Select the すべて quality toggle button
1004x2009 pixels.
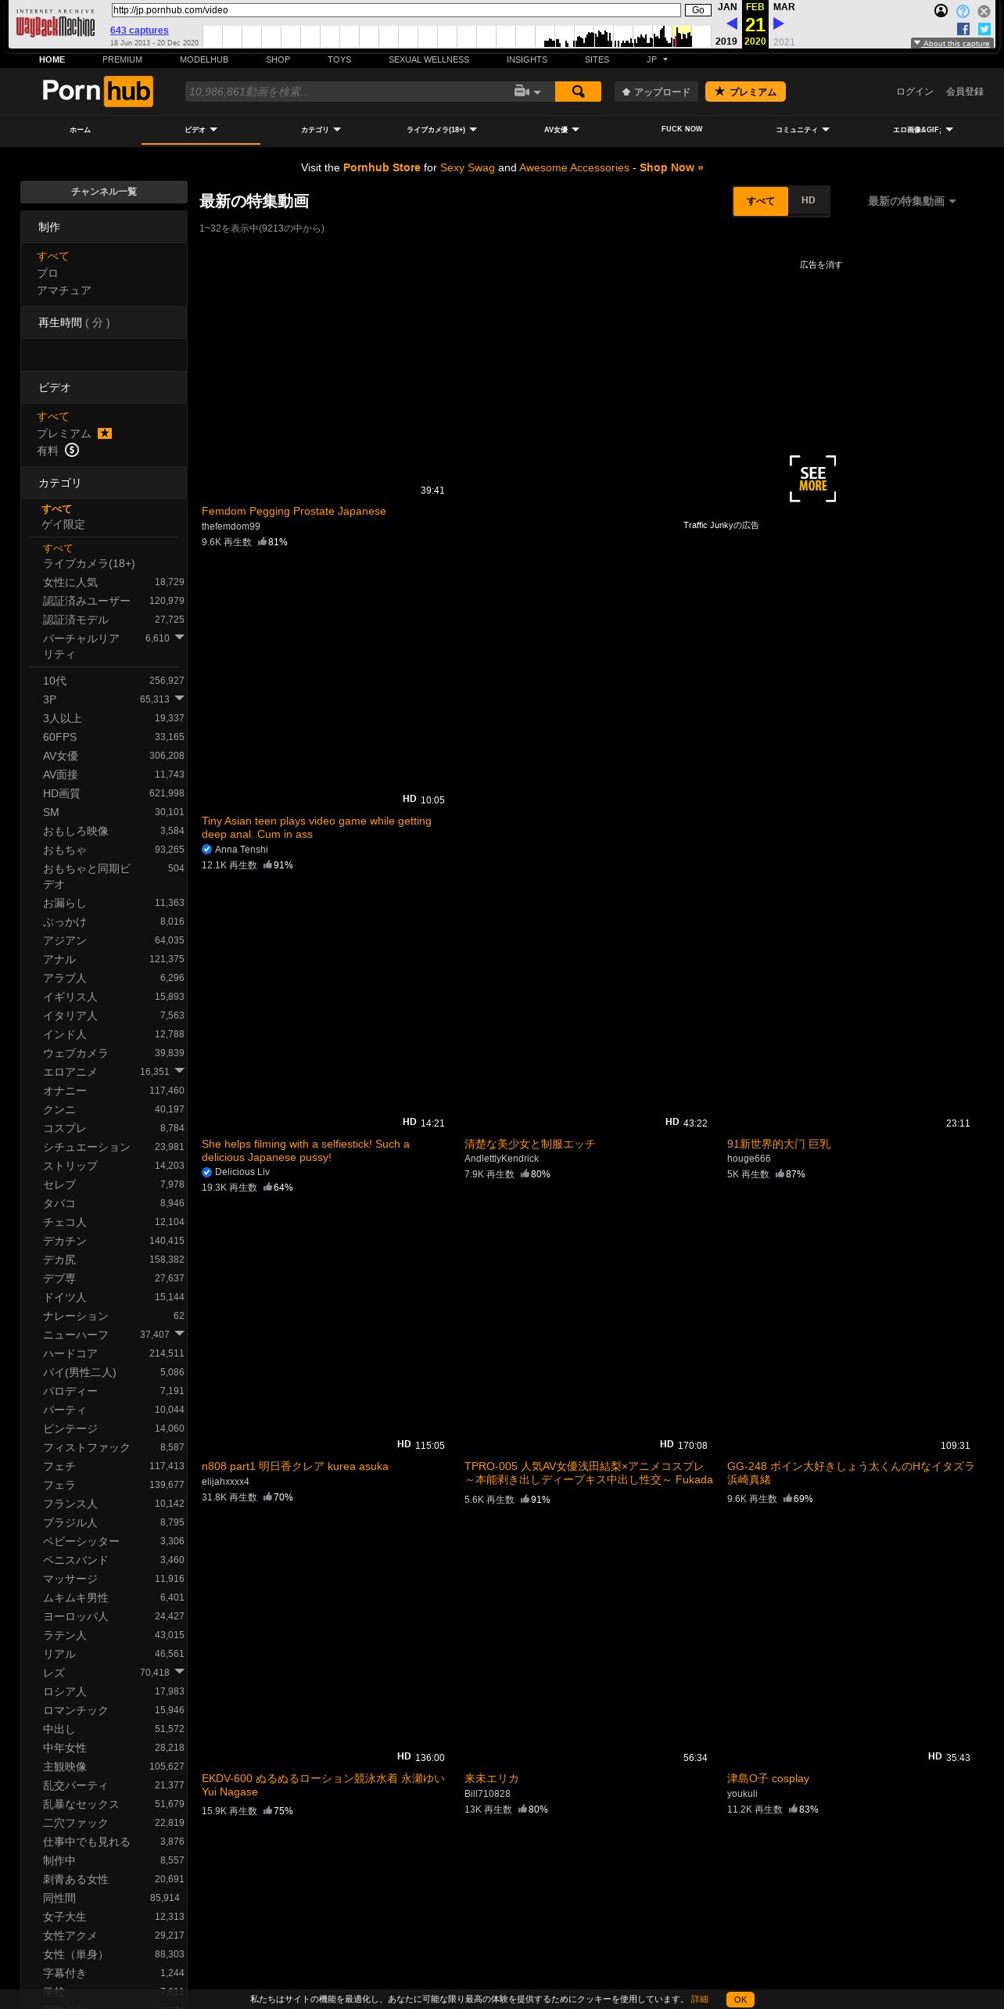point(761,201)
